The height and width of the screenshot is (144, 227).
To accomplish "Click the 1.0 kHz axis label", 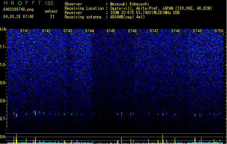I will click(x=3, y=65).
